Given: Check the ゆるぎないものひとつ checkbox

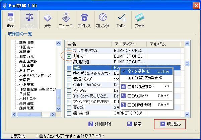Looking at the screenshot, I should (x=69, y=73).
